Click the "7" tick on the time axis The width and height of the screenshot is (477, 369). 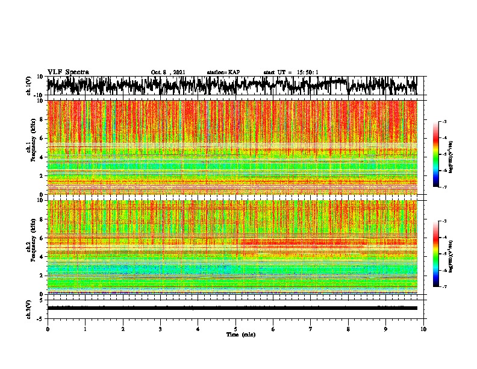click(x=311, y=329)
